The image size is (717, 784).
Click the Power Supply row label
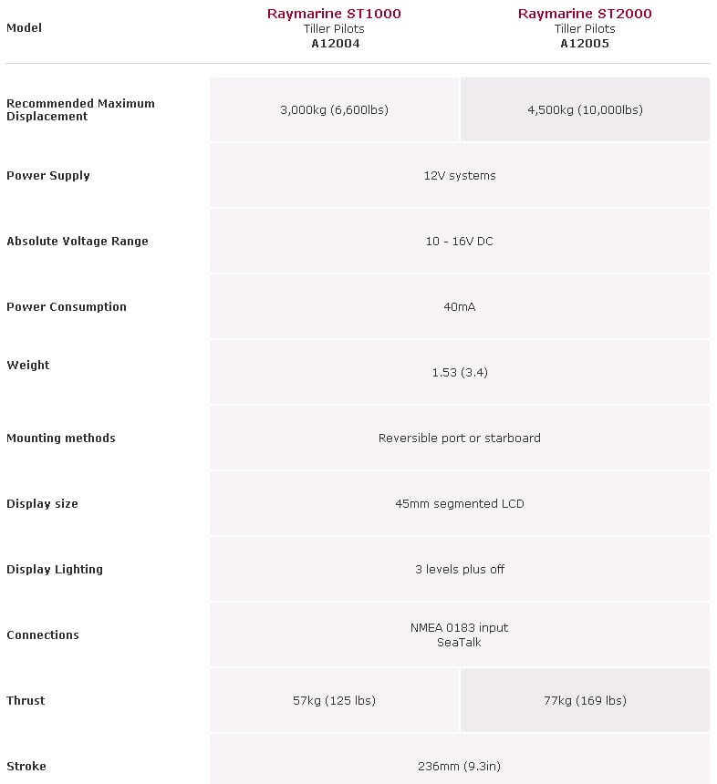click(x=48, y=176)
